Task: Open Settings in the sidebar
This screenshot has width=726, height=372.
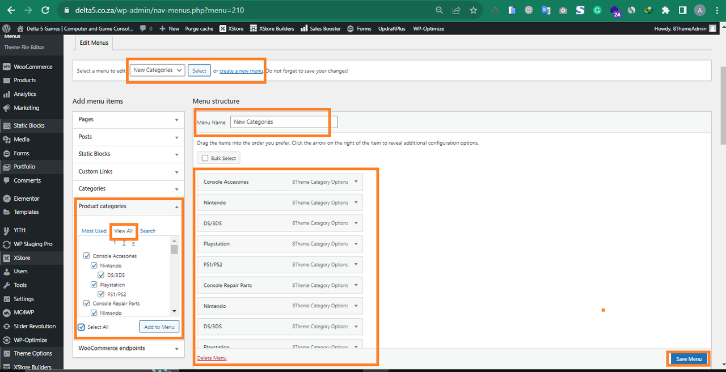Action: 24,299
